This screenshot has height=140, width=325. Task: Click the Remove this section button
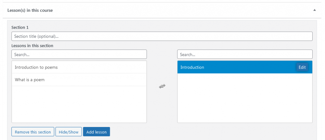[33, 132]
